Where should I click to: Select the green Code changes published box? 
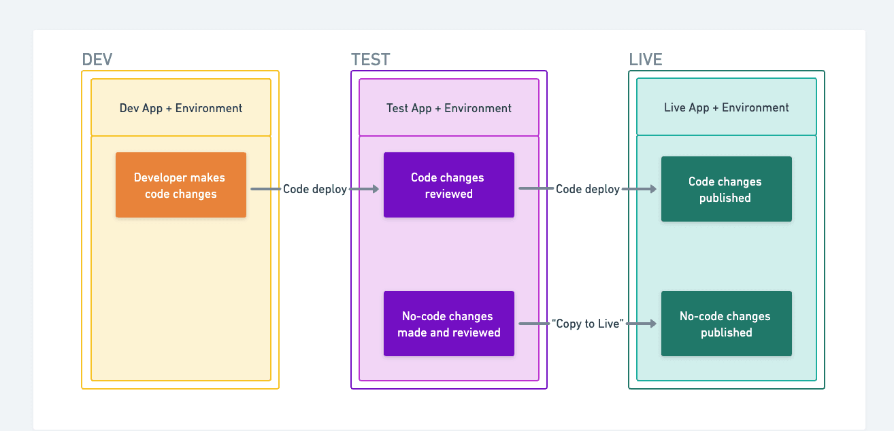(x=726, y=189)
